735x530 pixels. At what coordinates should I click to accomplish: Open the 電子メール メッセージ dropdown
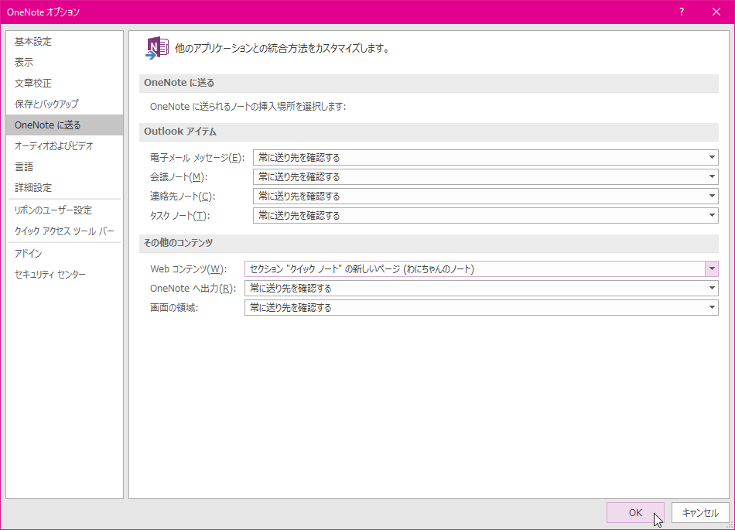(486, 158)
